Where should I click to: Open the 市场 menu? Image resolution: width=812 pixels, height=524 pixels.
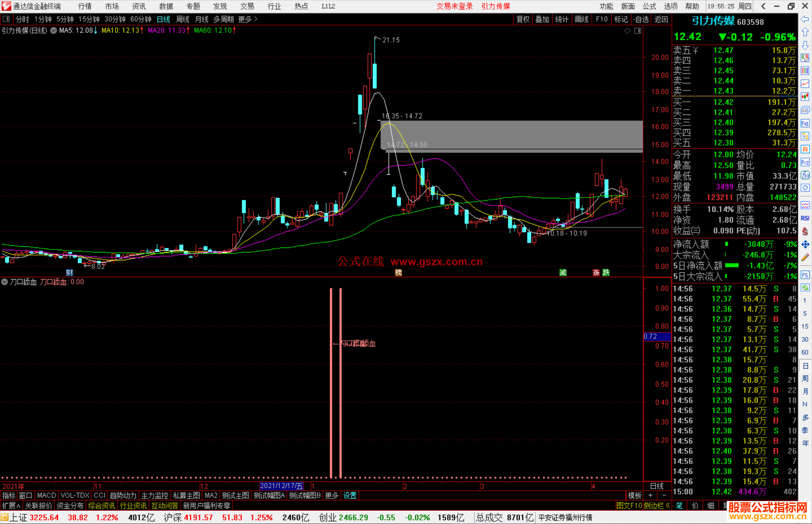(112, 6)
